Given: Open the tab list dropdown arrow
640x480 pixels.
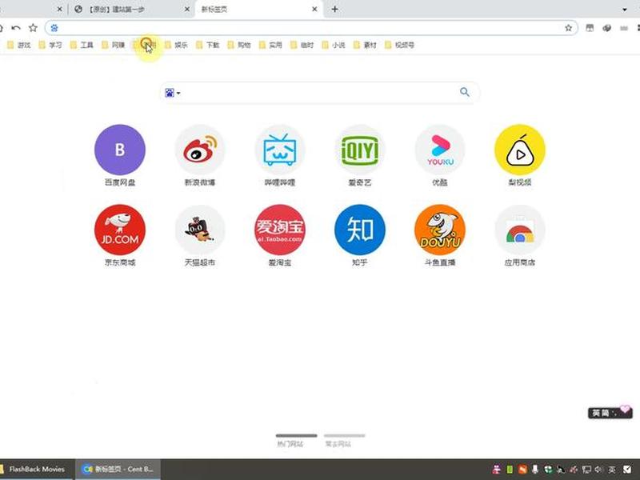Looking at the screenshot, I should pyautogui.click(x=625, y=10).
